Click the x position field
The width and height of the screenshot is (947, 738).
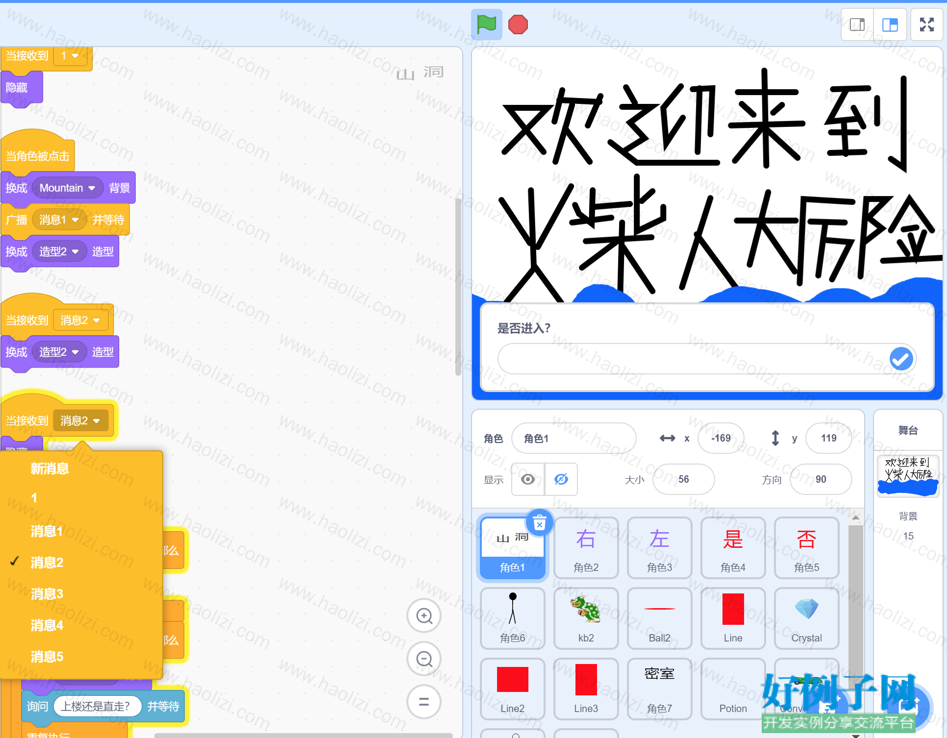[721, 438]
